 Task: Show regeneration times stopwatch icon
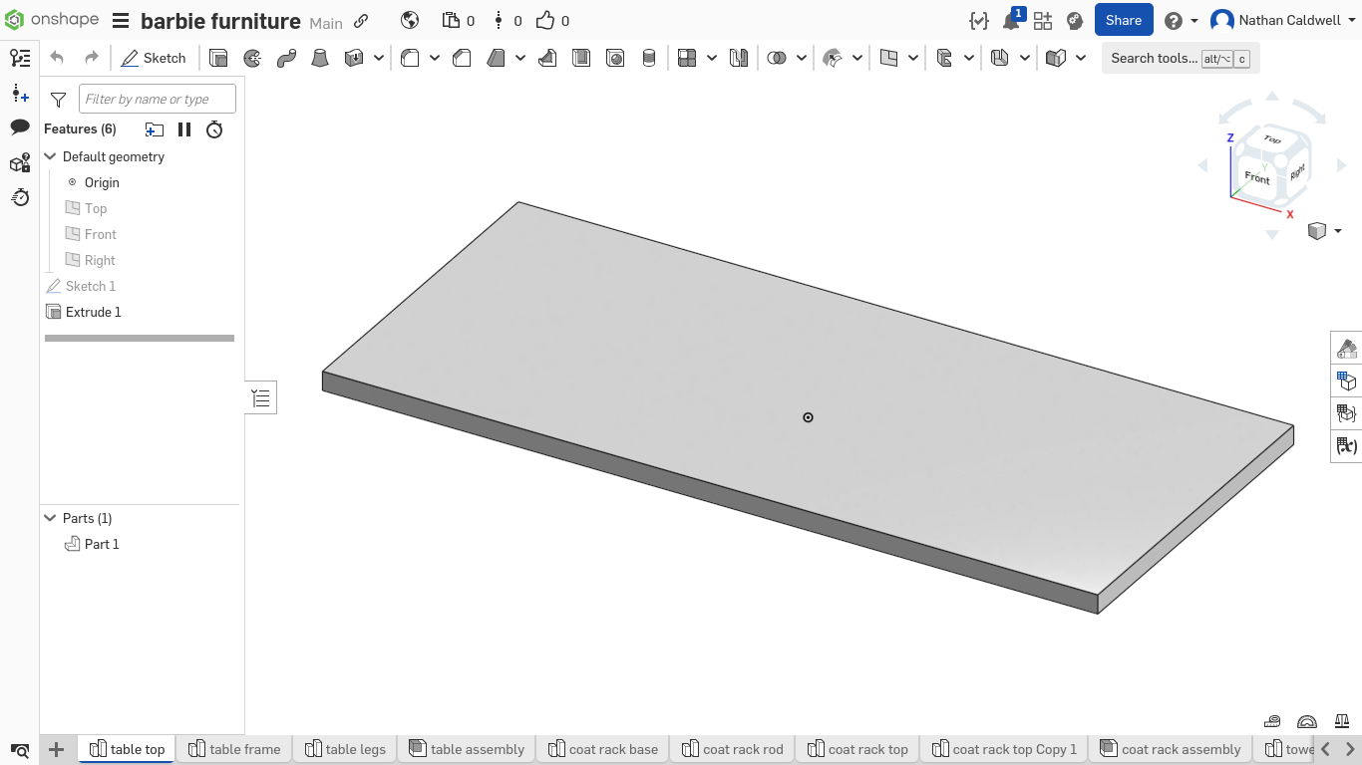click(x=214, y=129)
